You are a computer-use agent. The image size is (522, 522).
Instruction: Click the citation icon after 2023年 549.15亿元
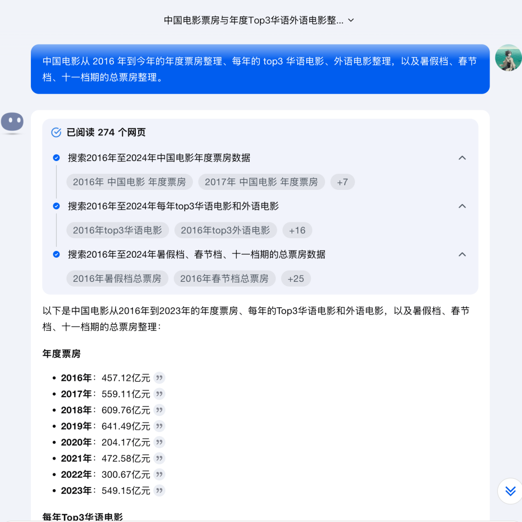tap(159, 491)
